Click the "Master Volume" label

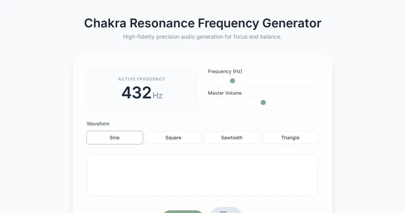[224, 93]
